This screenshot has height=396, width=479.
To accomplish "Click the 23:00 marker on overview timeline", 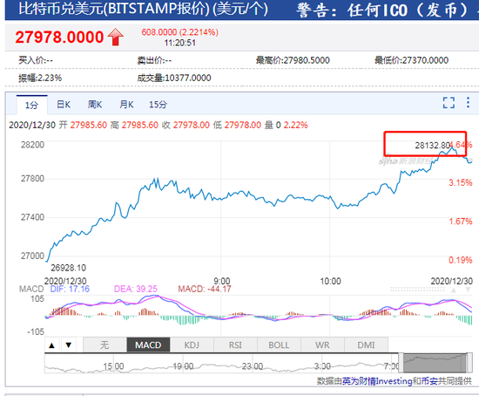I will (253, 366).
